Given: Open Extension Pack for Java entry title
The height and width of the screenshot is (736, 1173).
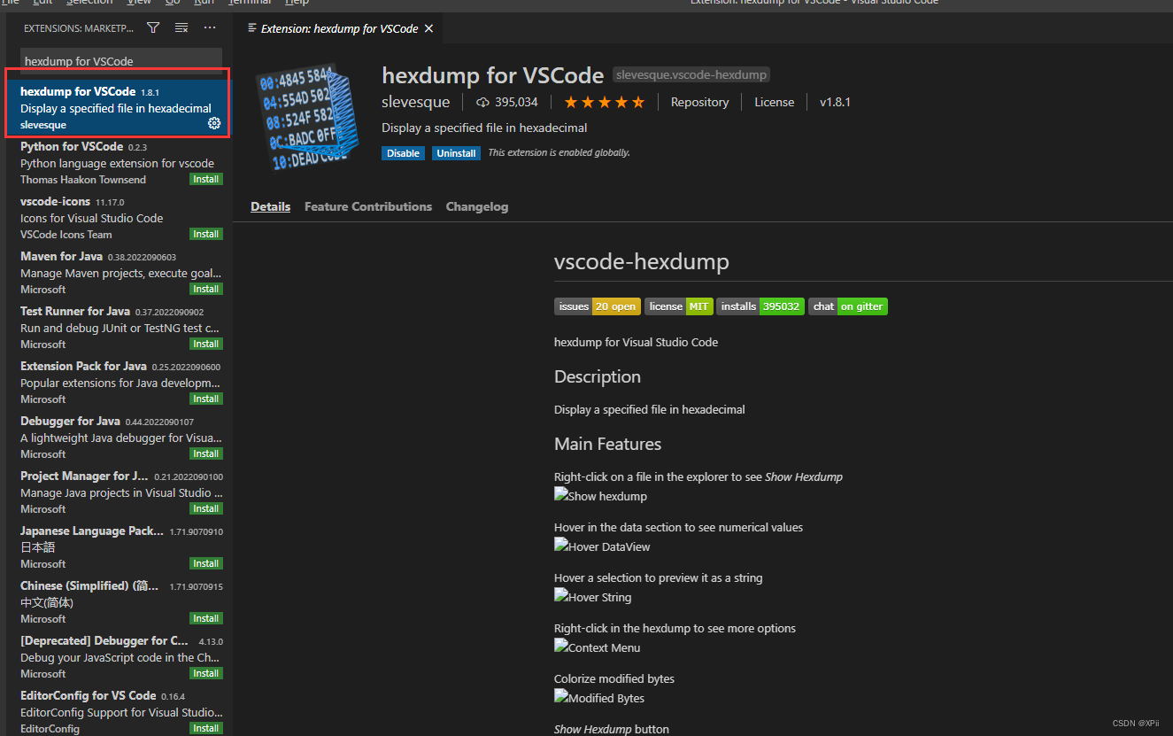Looking at the screenshot, I should tap(83, 367).
